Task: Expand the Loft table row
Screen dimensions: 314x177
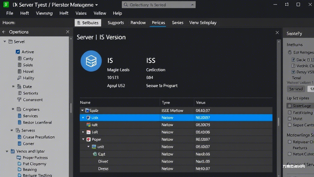Action: point(83,132)
